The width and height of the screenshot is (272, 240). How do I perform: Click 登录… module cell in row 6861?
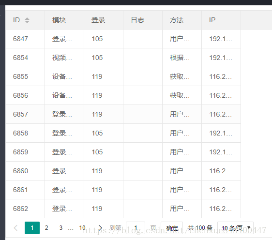(64, 190)
